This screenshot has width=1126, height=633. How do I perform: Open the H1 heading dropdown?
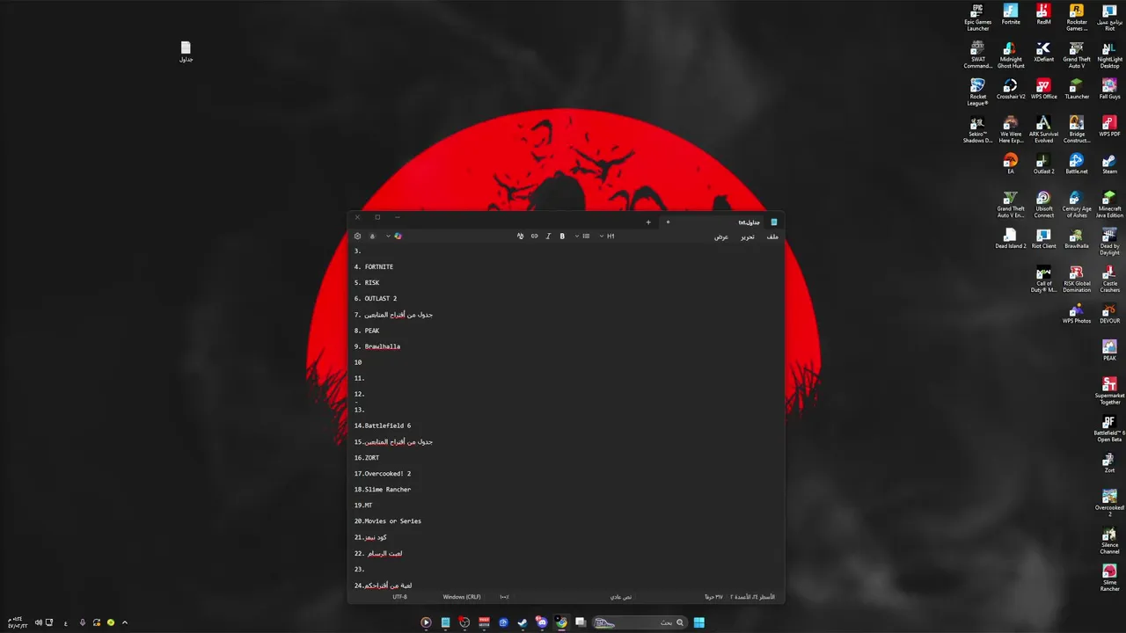tap(607, 236)
